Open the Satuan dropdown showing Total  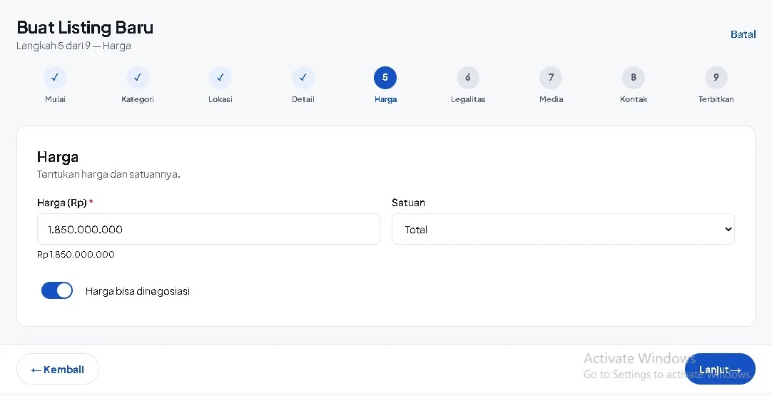[x=563, y=229]
